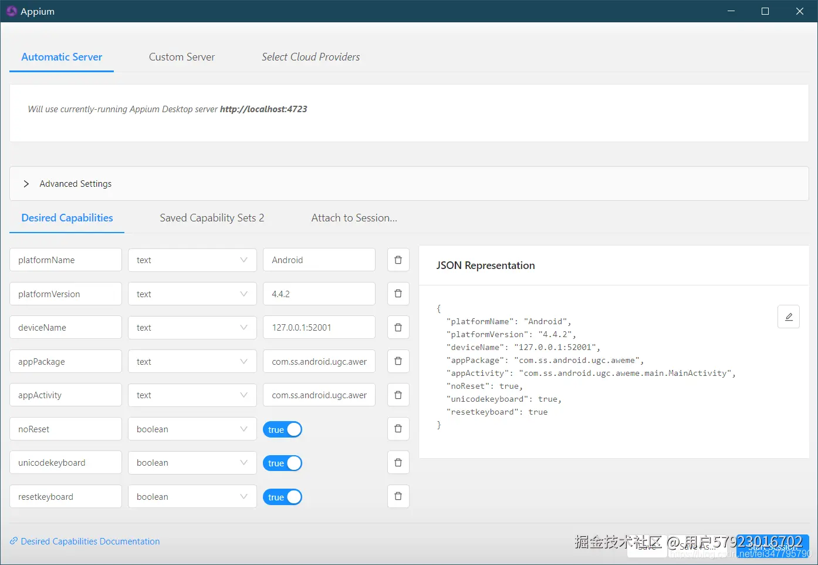This screenshot has height=565, width=818.
Task: Open type dropdown for appPackage
Action: (x=192, y=361)
